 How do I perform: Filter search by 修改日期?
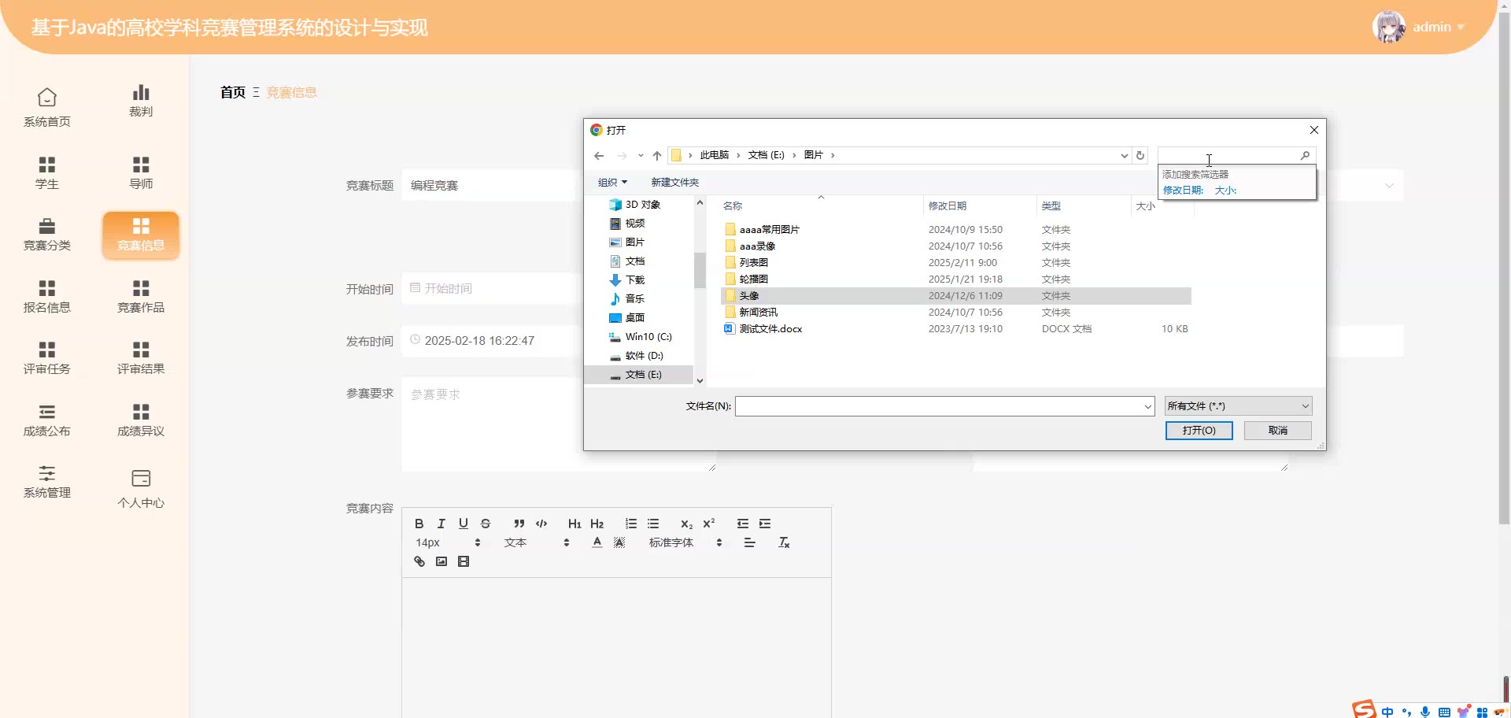[1183, 191]
